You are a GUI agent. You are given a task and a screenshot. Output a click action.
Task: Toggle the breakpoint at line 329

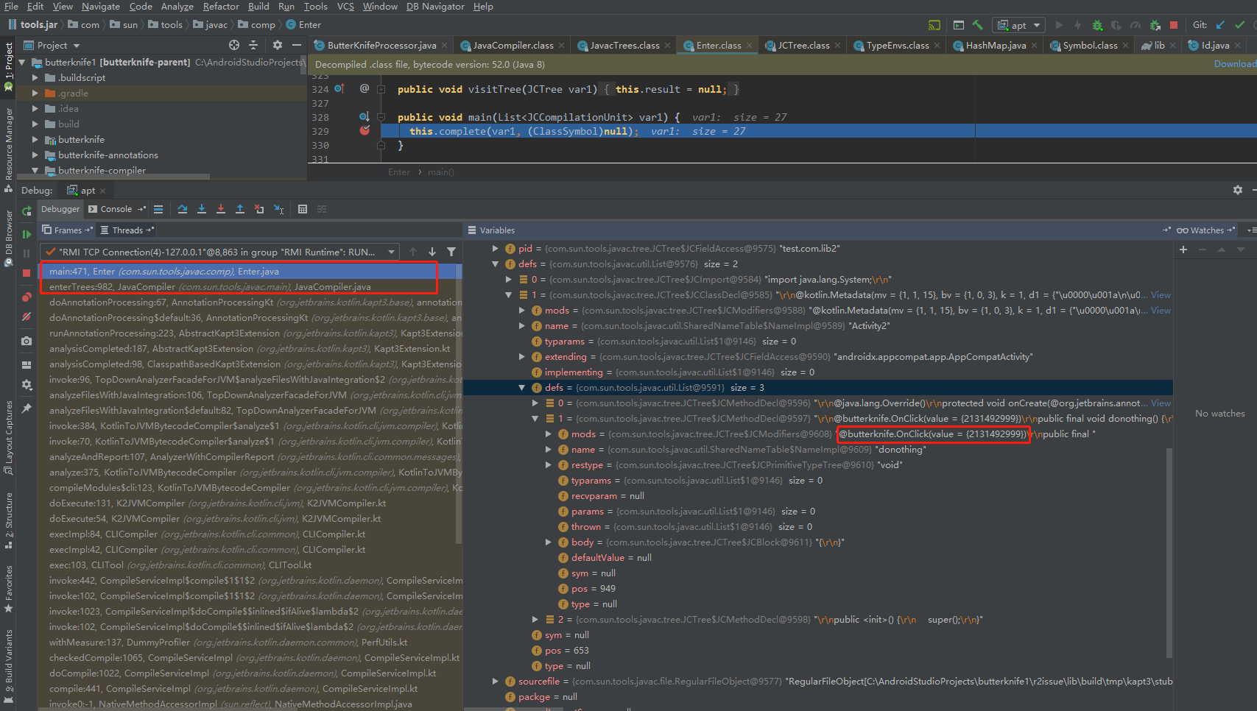365,131
